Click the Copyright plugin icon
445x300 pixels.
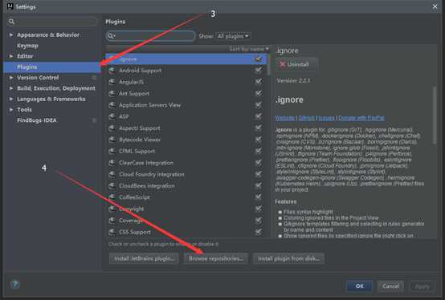[x=112, y=209]
